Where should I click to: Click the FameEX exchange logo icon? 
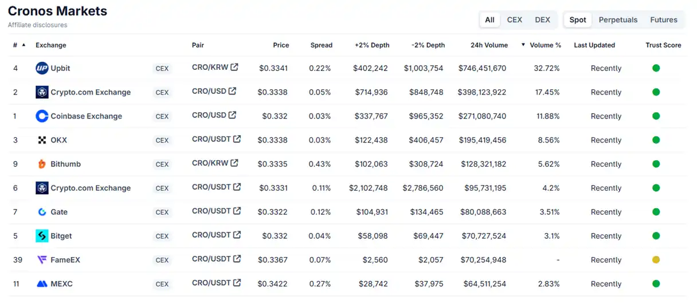(x=42, y=260)
